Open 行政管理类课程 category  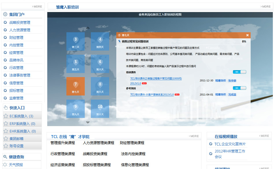(x=62, y=154)
